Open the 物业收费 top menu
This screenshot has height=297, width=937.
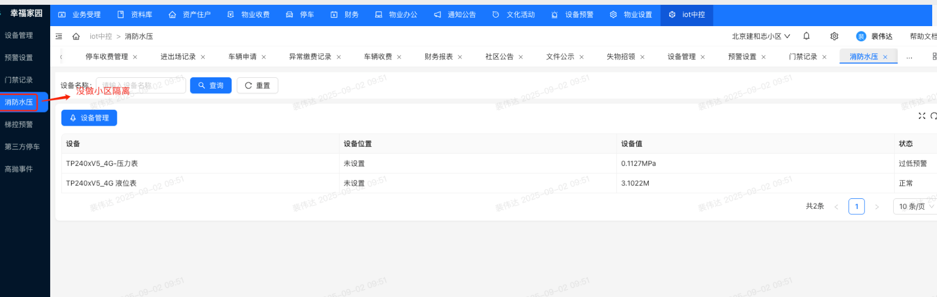pyautogui.click(x=249, y=14)
